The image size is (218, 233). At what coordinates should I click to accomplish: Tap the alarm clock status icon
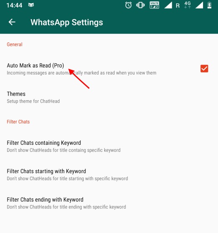coord(128,5)
